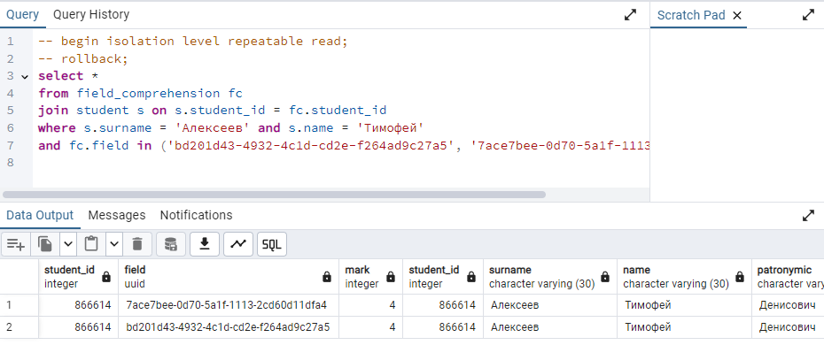Click the Copy icon in Data Output toolbar

coord(46,244)
